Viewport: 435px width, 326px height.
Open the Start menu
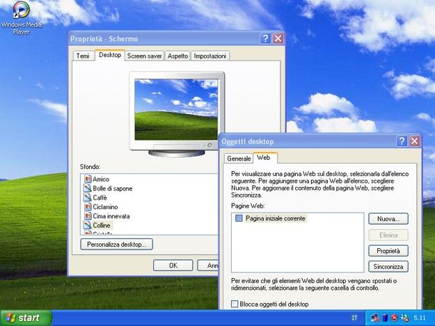coord(26,318)
